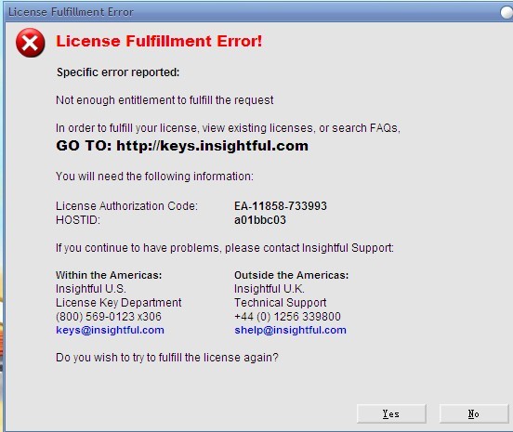Click the No button
Viewport: 513px width, 432px height.
click(474, 413)
